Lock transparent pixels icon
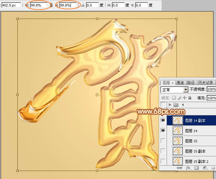Screen dimensions: 216x179 tap(174, 98)
